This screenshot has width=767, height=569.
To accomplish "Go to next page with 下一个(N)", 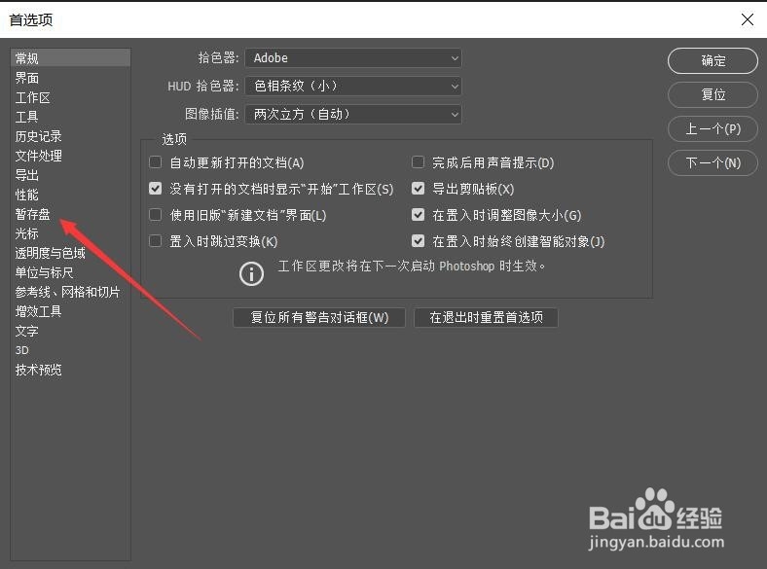I will click(x=712, y=162).
